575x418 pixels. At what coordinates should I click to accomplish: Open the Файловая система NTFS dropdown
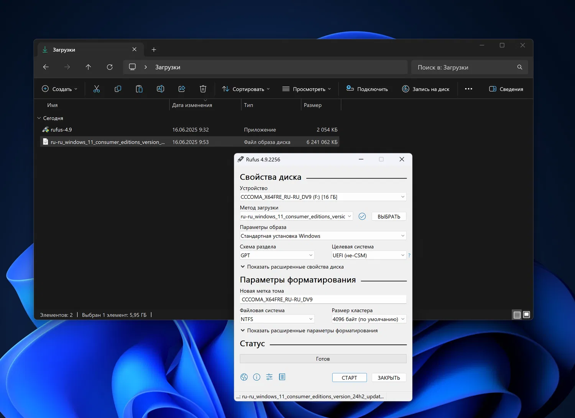(277, 319)
